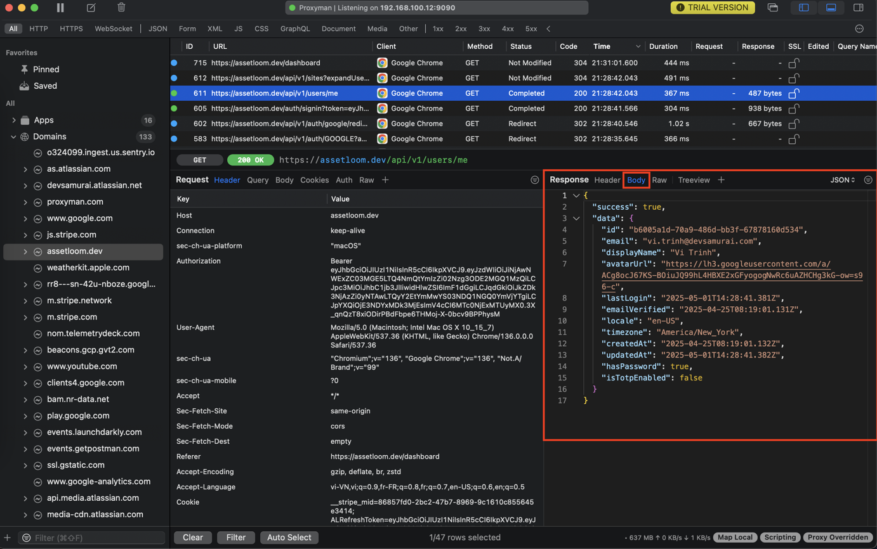This screenshot has width=877, height=549.
Task: Add a new Response tab with plus icon
Action: [x=721, y=180]
